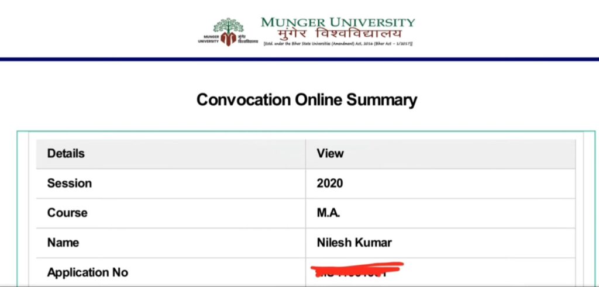This screenshot has height=287, width=599.
Task: Select the course value M.A.
Action: coord(328,213)
